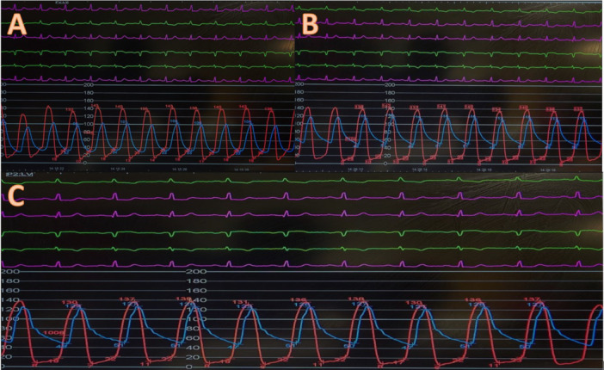The width and height of the screenshot is (604, 370).
Task: Click the topmost green ECG lead in panel C
Action: (x=302, y=181)
